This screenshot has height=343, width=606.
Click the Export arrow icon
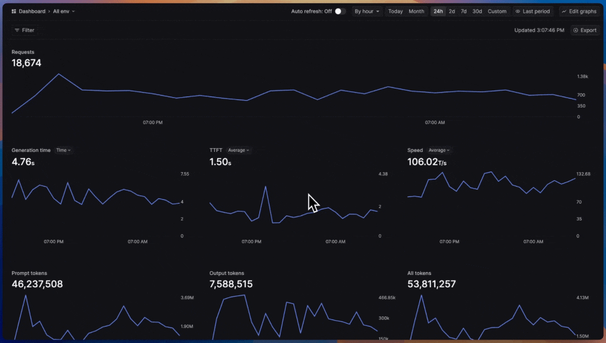tap(576, 30)
